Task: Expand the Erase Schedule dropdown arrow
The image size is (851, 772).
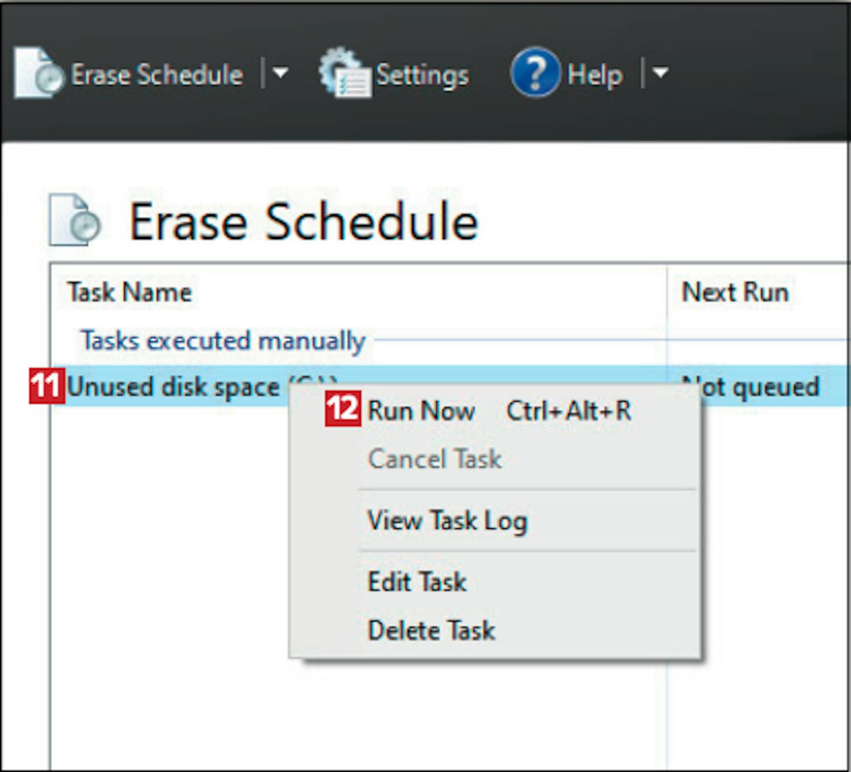Action: click(280, 73)
